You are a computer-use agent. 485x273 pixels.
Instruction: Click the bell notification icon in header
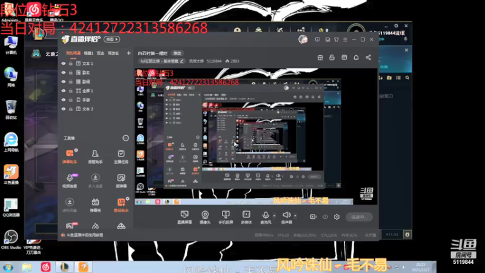click(x=356, y=58)
